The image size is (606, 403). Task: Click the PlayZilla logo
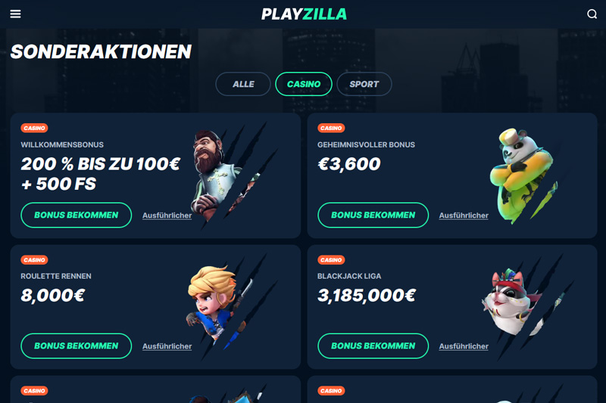click(304, 14)
